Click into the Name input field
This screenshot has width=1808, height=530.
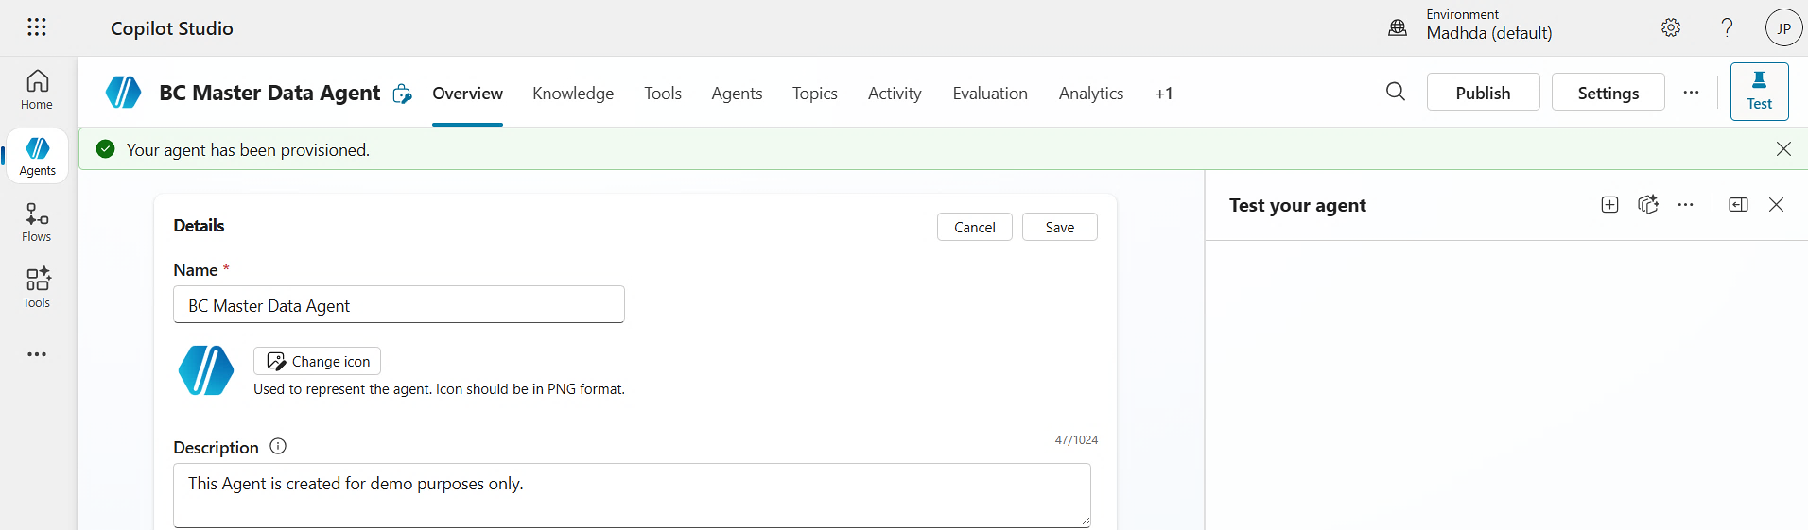tap(398, 305)
